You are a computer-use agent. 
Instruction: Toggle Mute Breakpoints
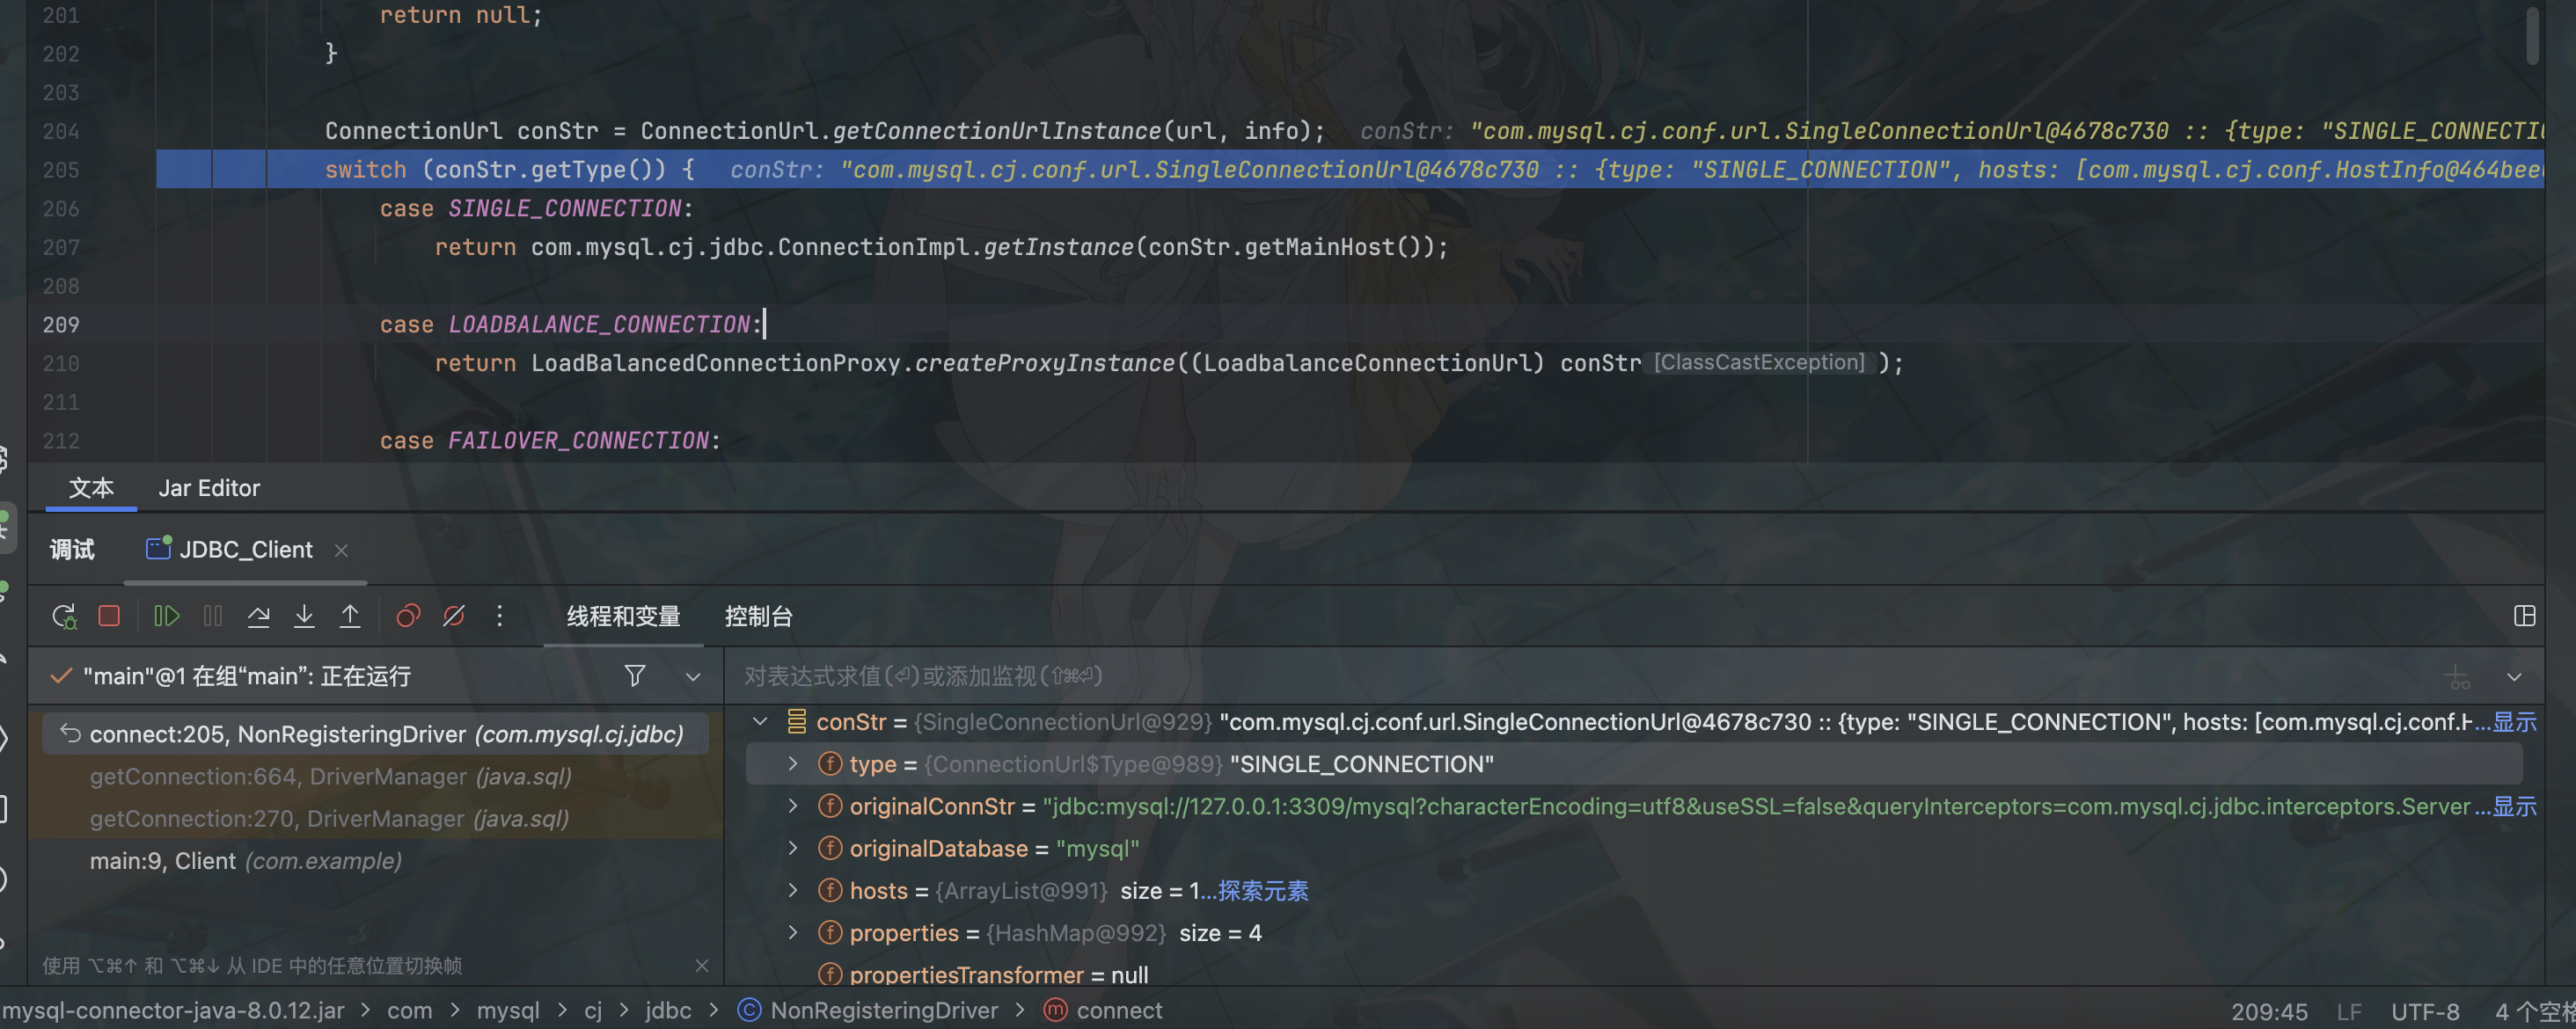point(454,616)
